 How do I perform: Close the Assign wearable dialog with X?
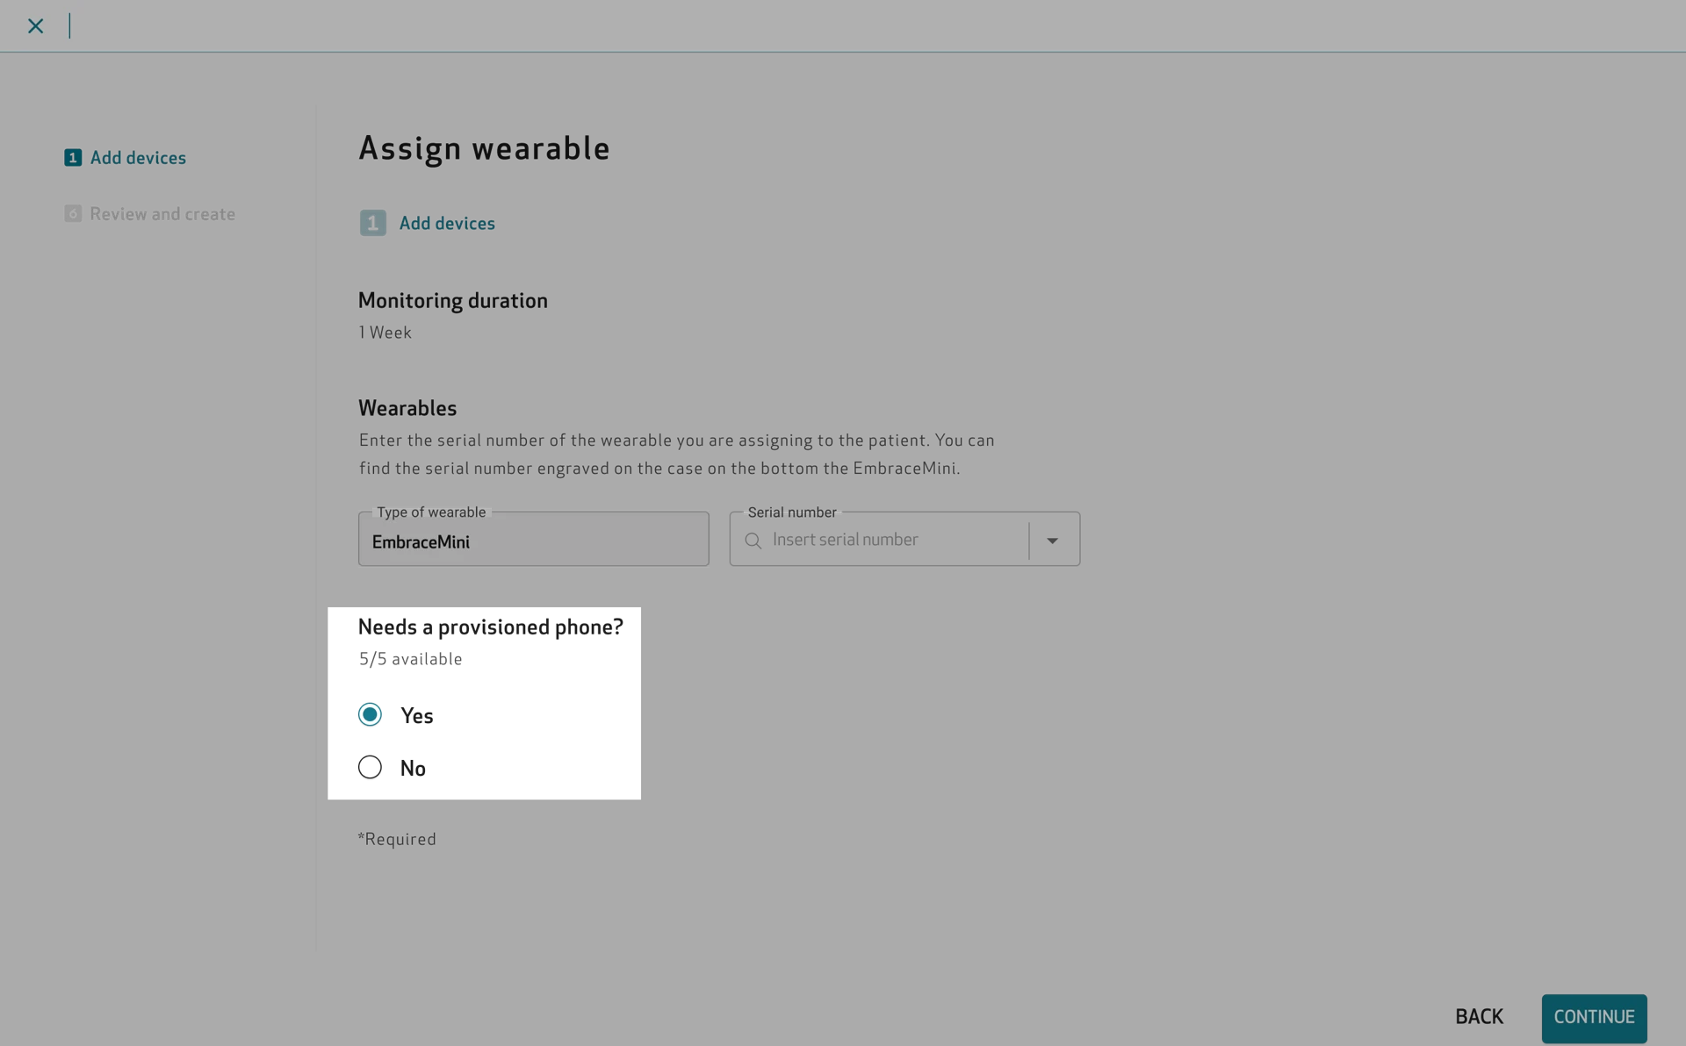35,26
